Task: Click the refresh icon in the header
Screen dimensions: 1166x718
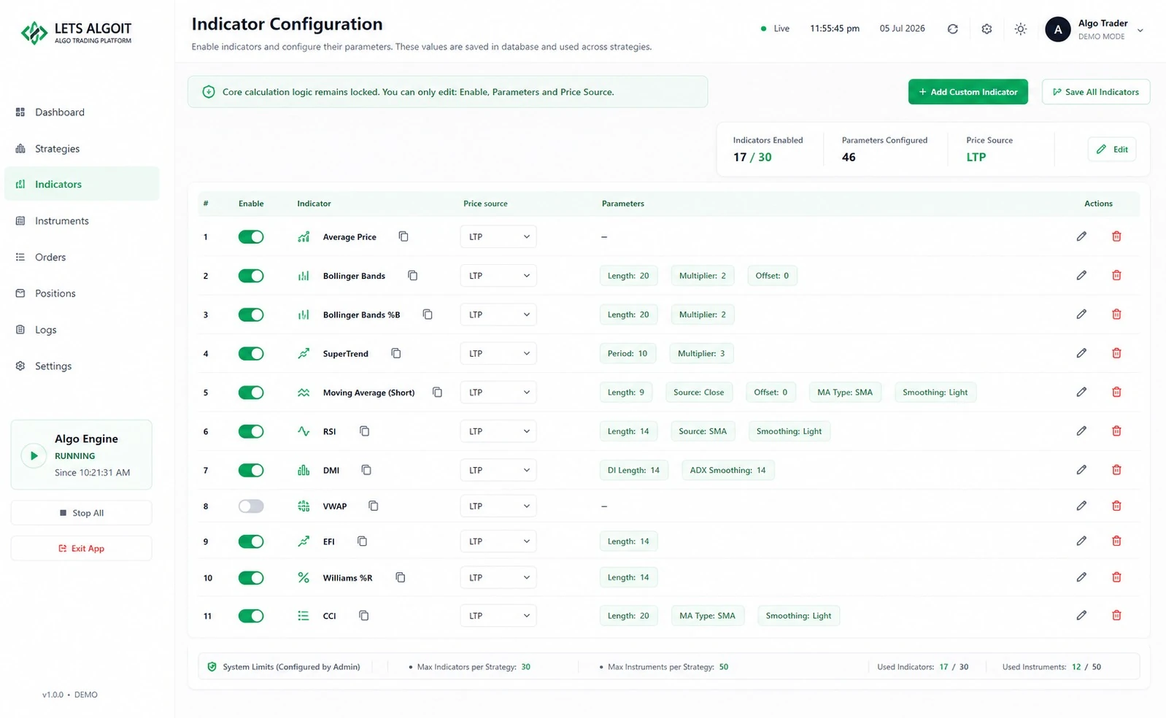Action: (952, 29)
